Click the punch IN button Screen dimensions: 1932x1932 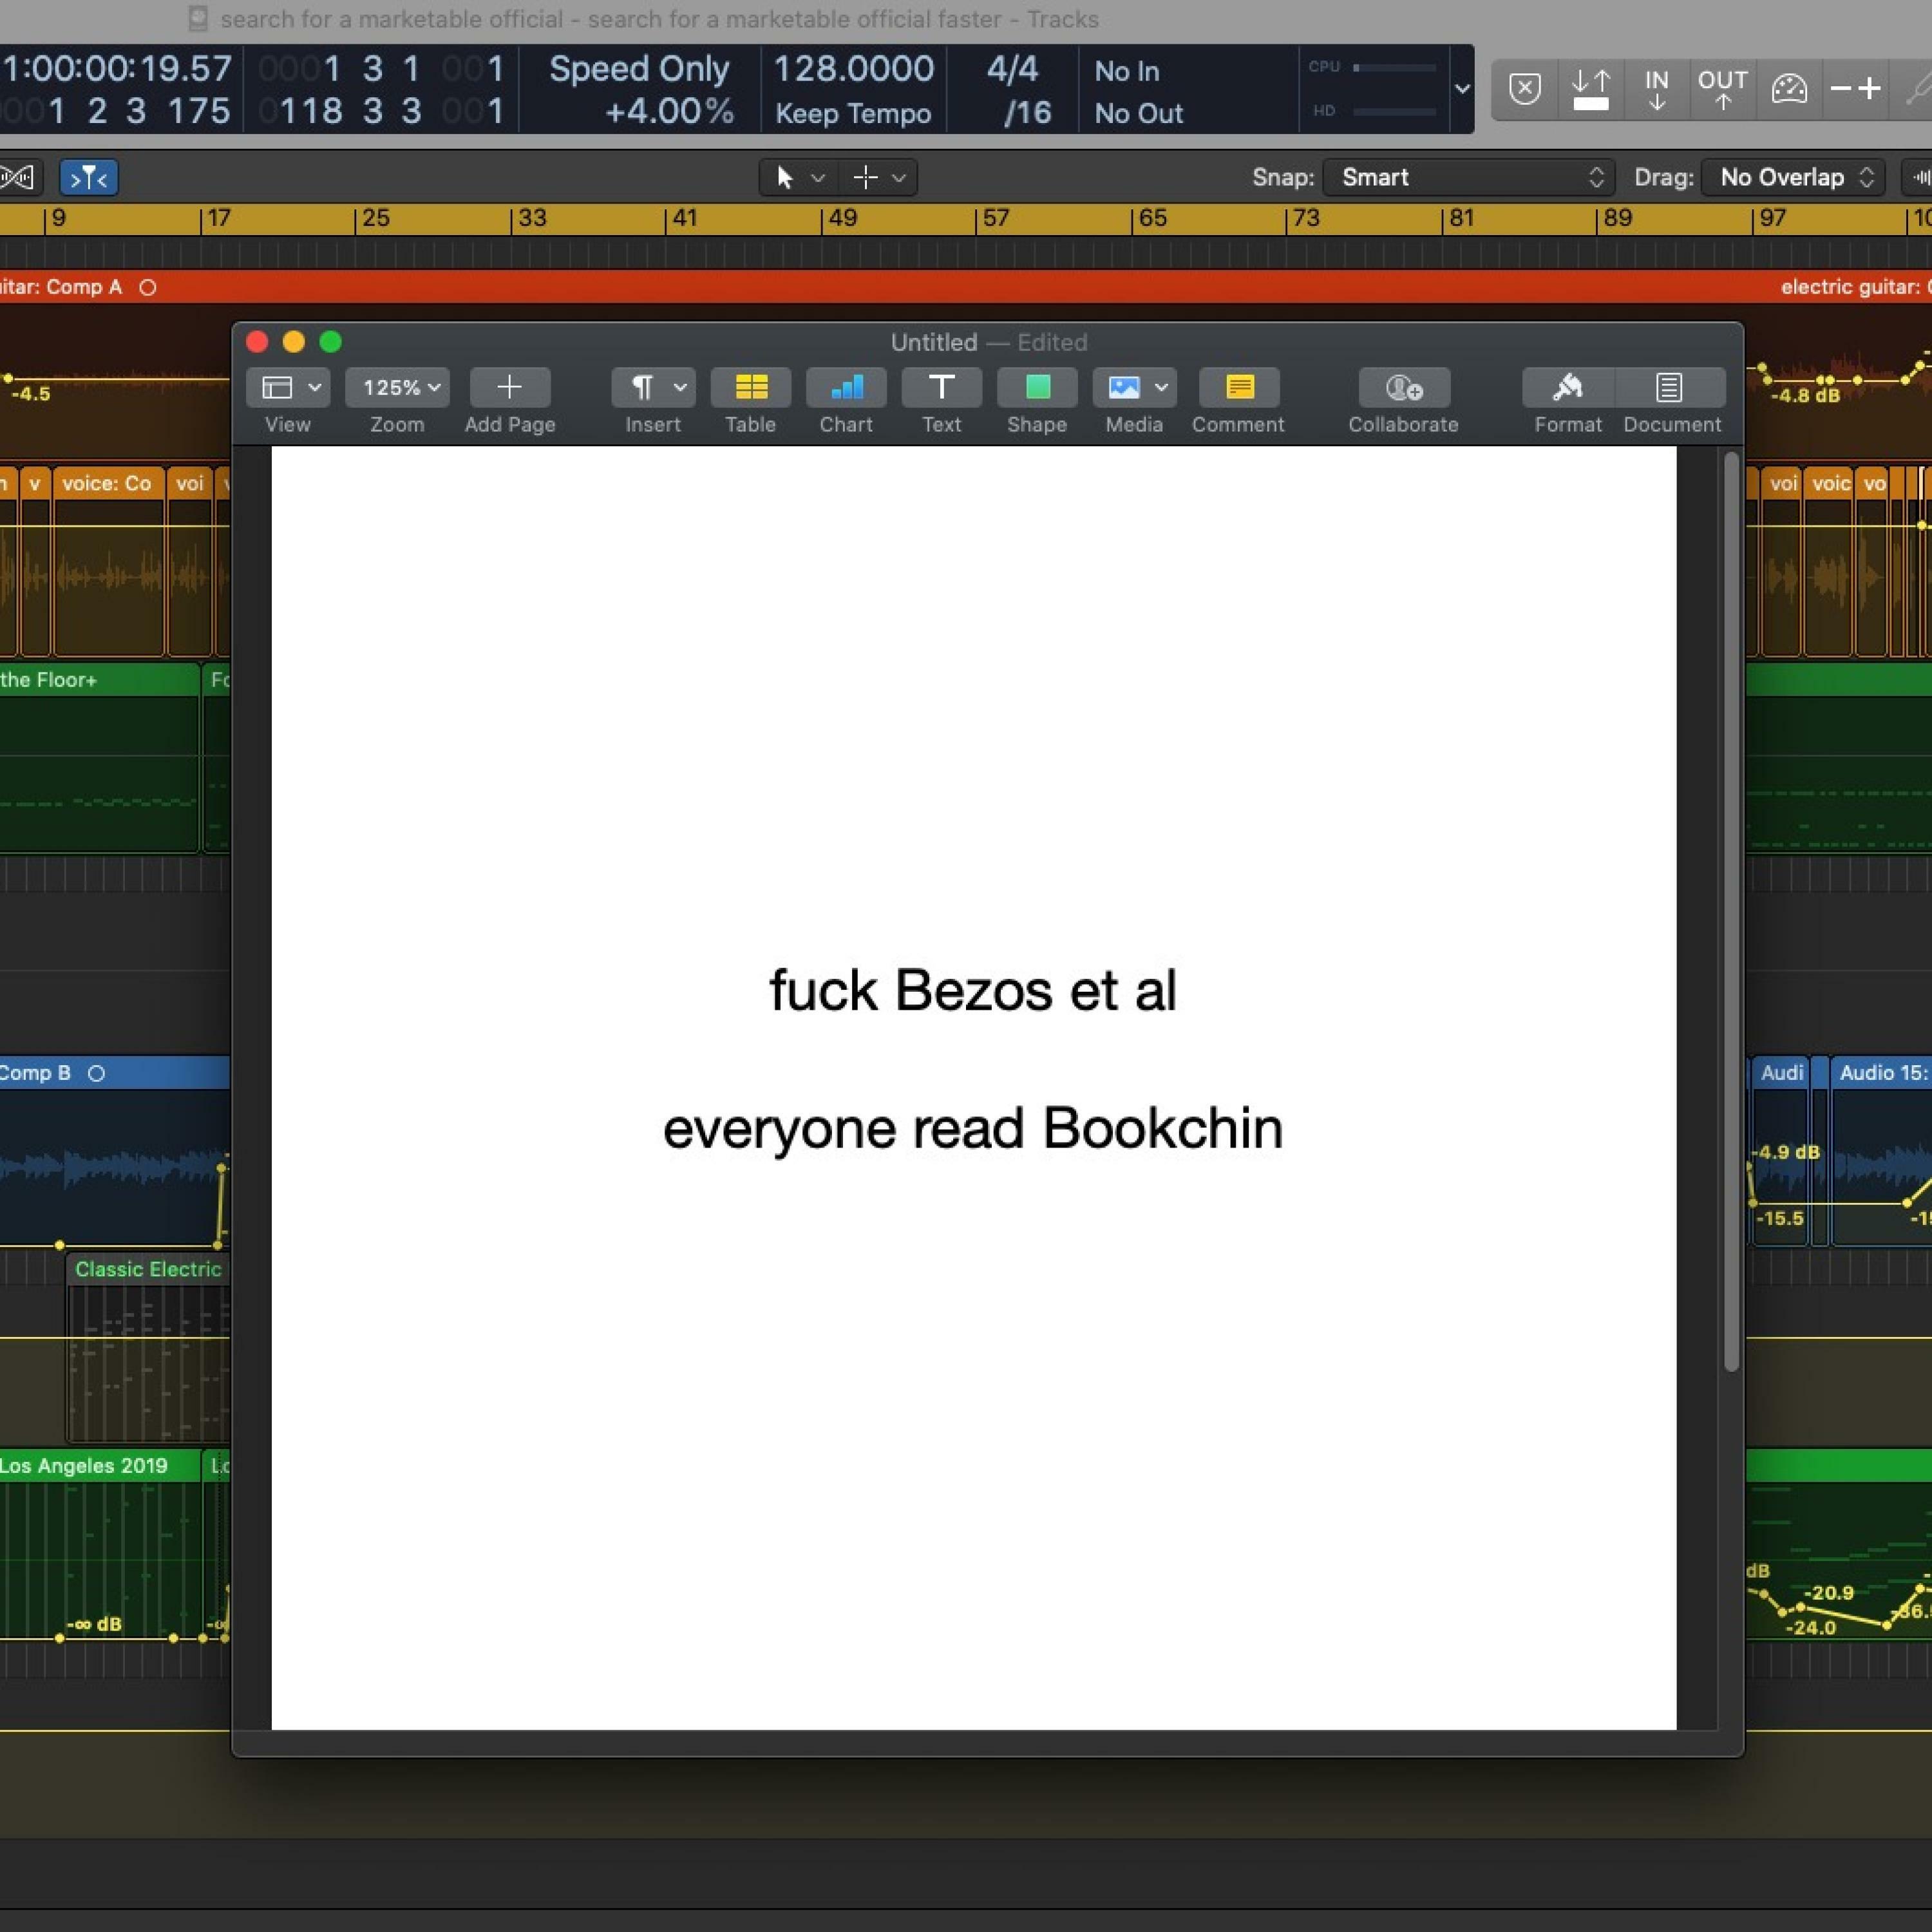click(x=1656, y=89)
